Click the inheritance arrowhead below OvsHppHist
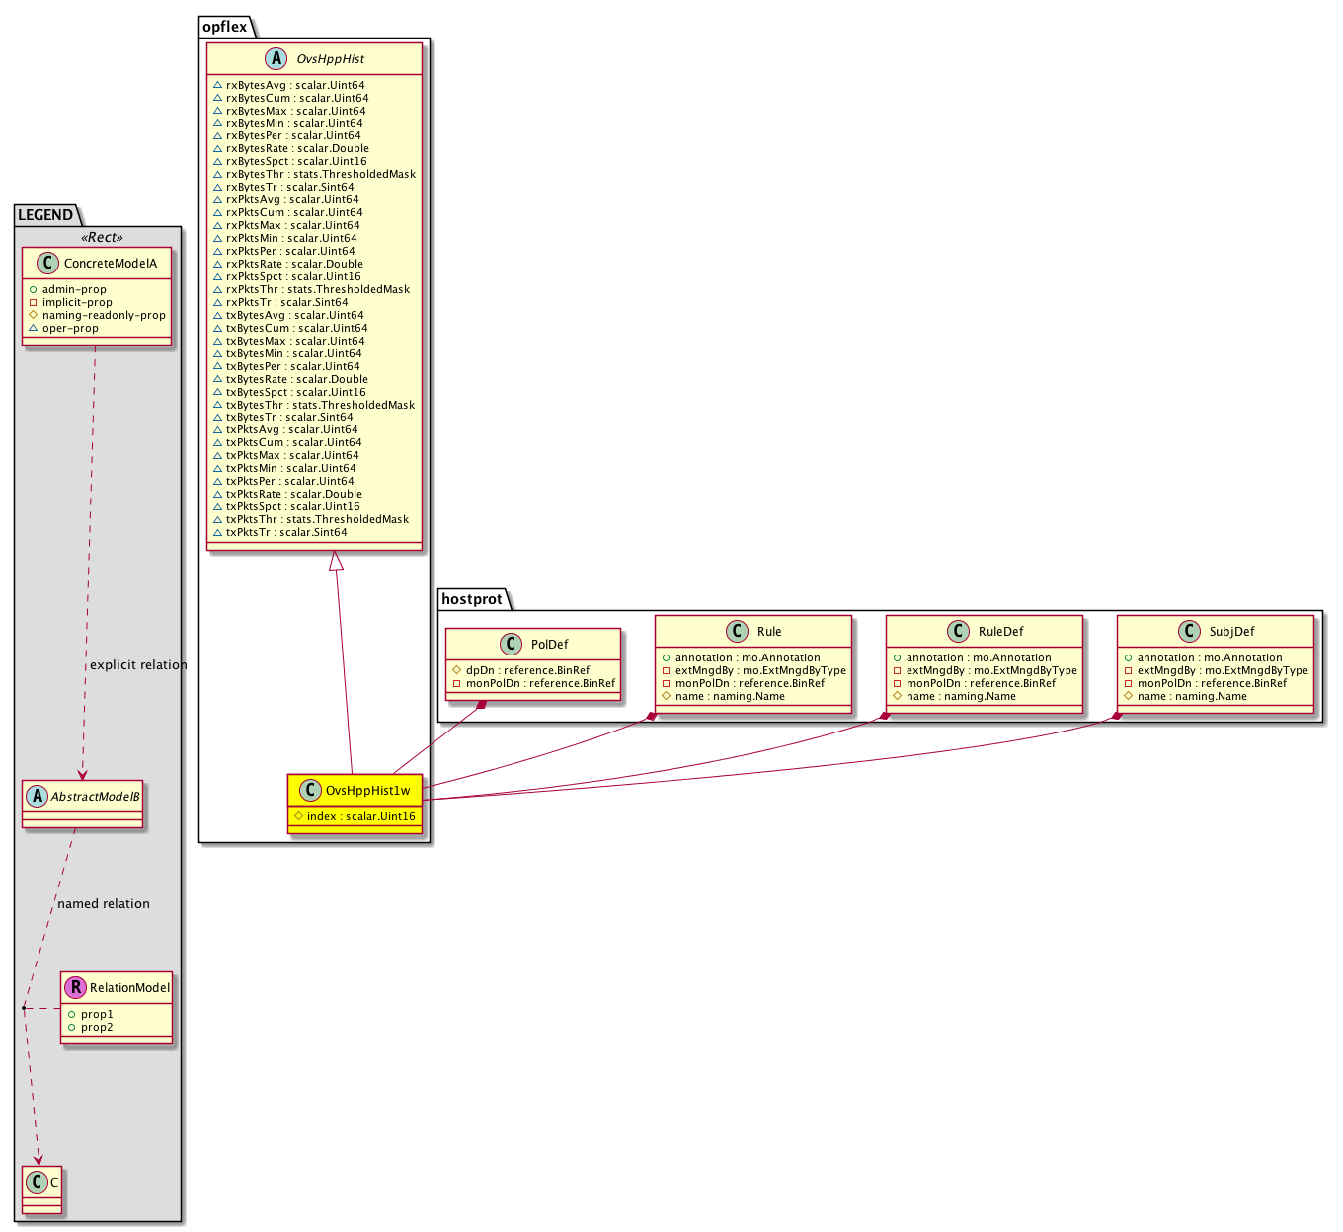Viewport: 1343px width, 1232px height. tap(337, 561)
